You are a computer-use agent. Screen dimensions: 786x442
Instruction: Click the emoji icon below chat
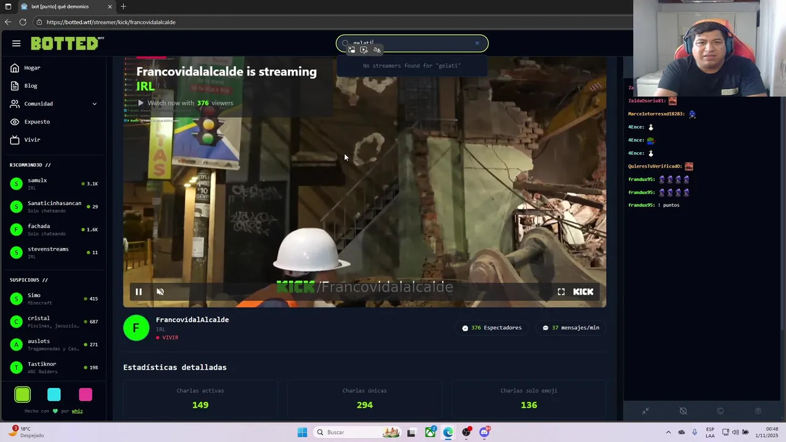(758, 411)
